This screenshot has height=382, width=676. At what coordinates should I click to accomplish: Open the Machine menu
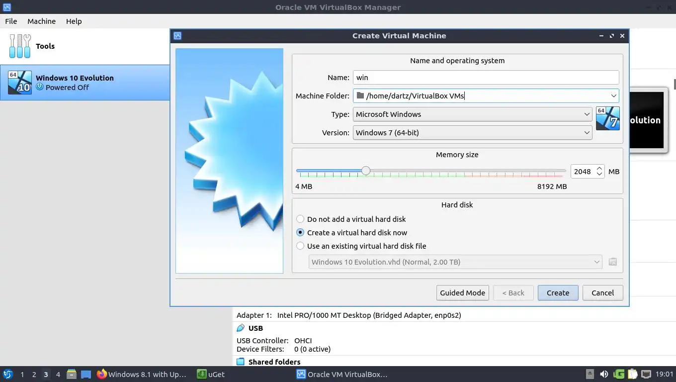click(x=41, y=21)
